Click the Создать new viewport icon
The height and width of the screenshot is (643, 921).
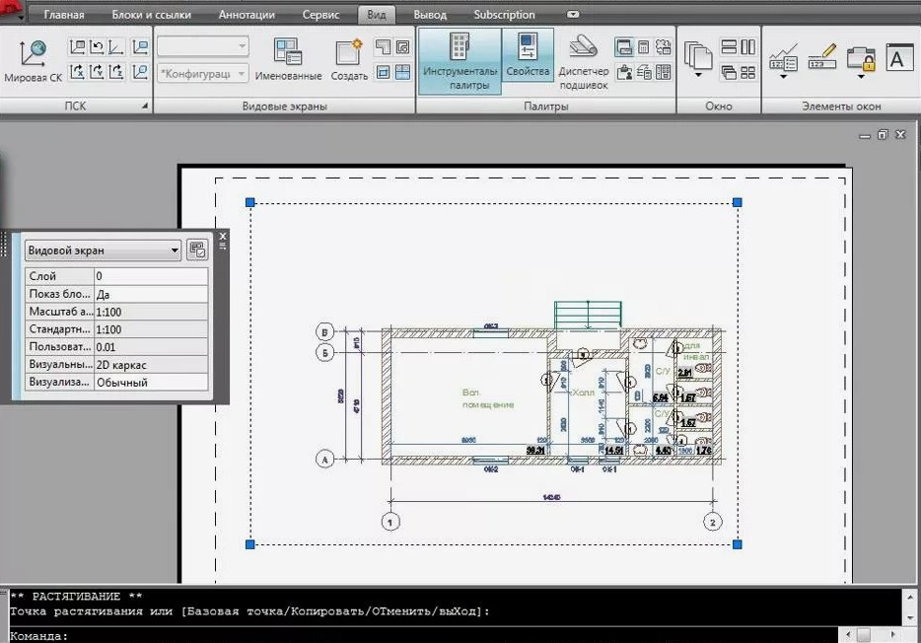click(349, 60)
